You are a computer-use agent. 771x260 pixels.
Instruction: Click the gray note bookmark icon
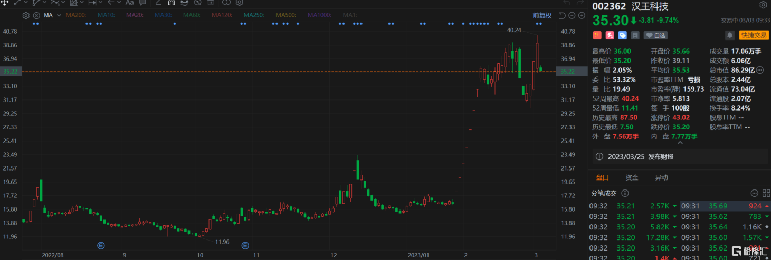pos(635,35)
